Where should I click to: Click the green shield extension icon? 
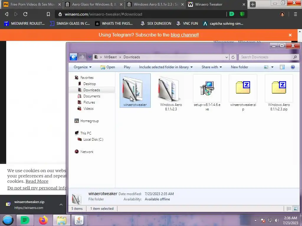(x=242, y=14)
